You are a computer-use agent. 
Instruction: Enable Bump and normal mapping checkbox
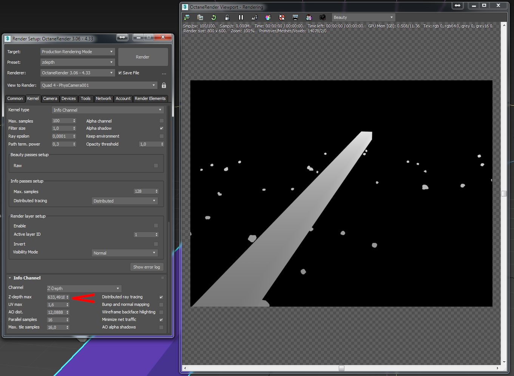coord(161,305)
